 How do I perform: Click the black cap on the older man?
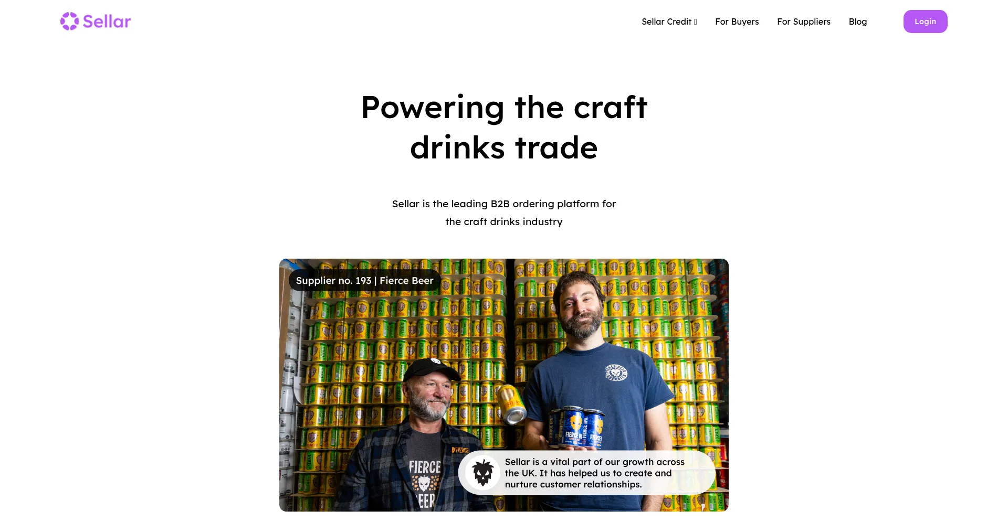tap(432, 369)
